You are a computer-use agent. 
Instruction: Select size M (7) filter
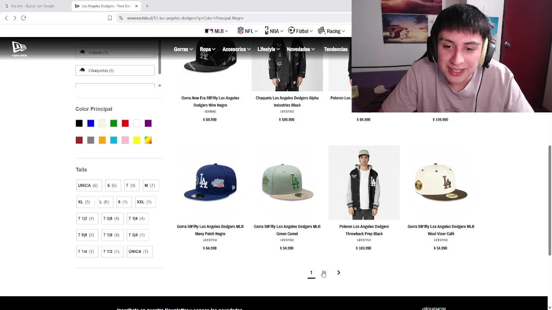[x=150, y=186]
